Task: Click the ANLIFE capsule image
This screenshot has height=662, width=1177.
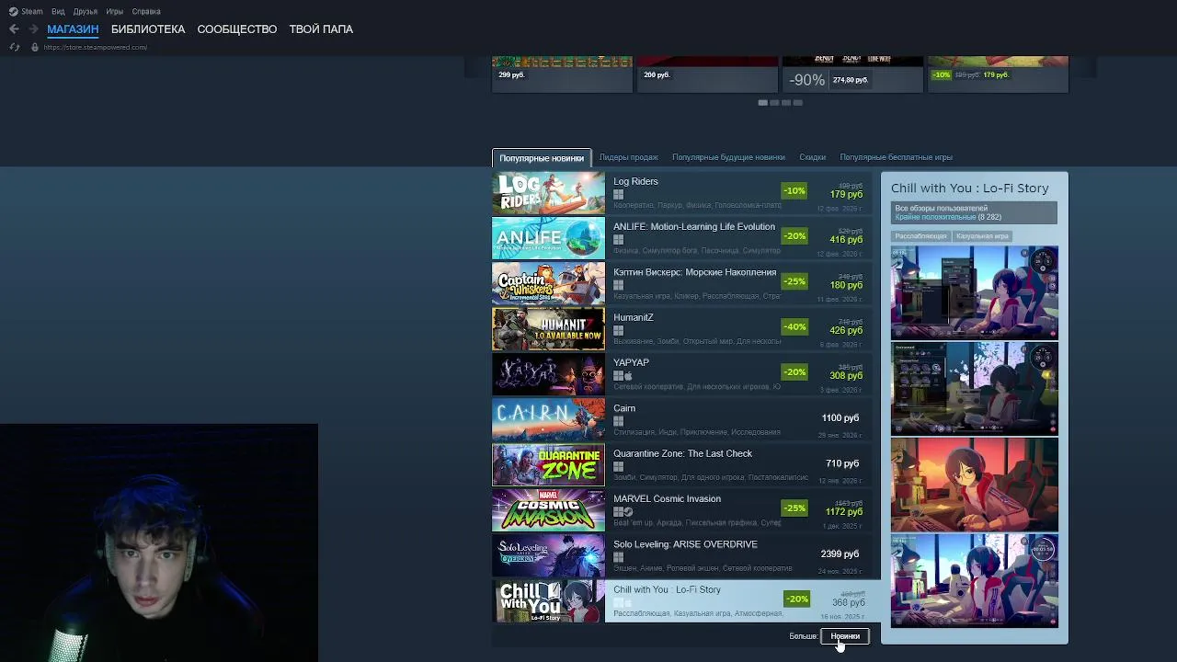Action: pyautogui.click(x=548, y=238)
